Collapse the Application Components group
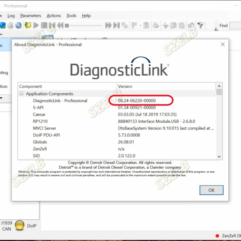The image size is (241, 241). [21, 93]
